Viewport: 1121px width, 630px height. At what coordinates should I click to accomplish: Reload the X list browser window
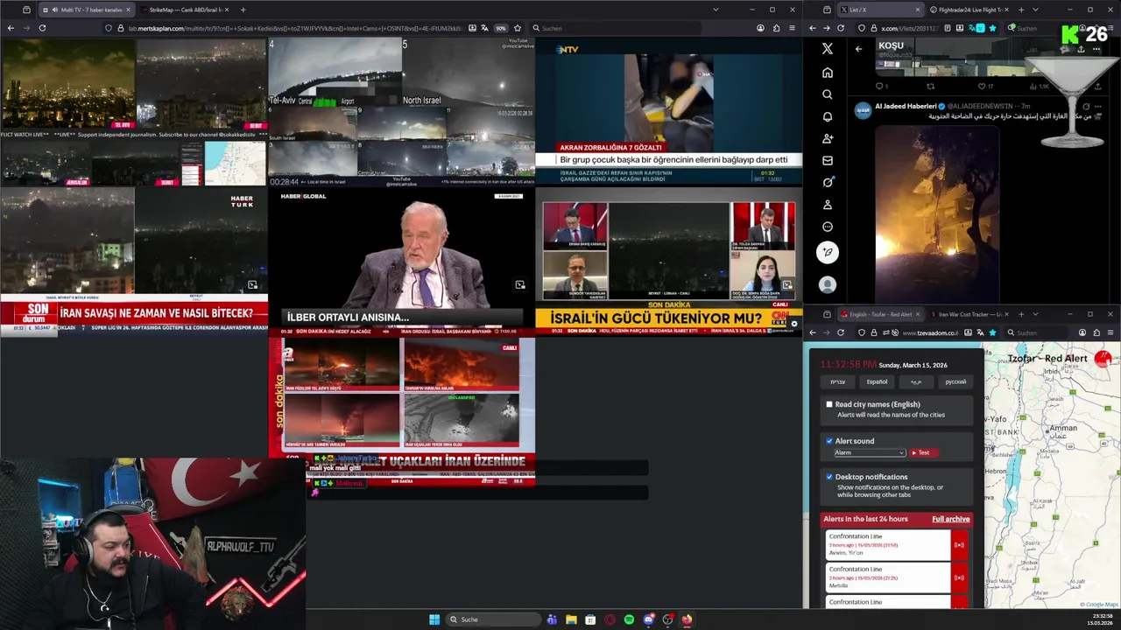coord(841,28)
